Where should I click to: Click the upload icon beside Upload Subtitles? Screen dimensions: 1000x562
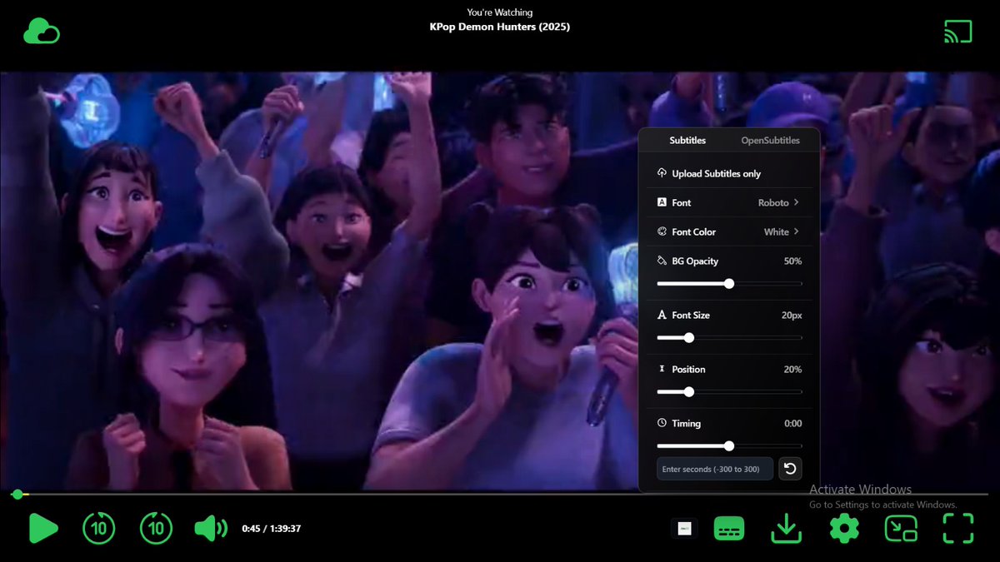(x=662, y=173)
